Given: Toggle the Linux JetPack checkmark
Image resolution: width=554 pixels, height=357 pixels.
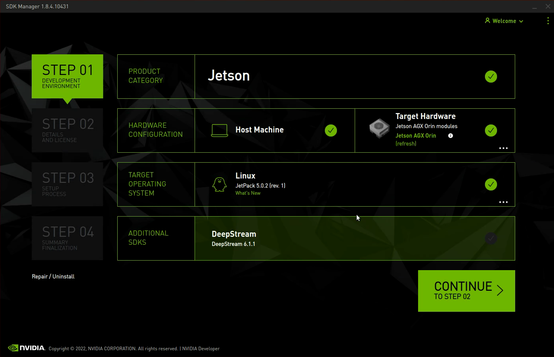Looking at the screenshot, I should 491,184.
